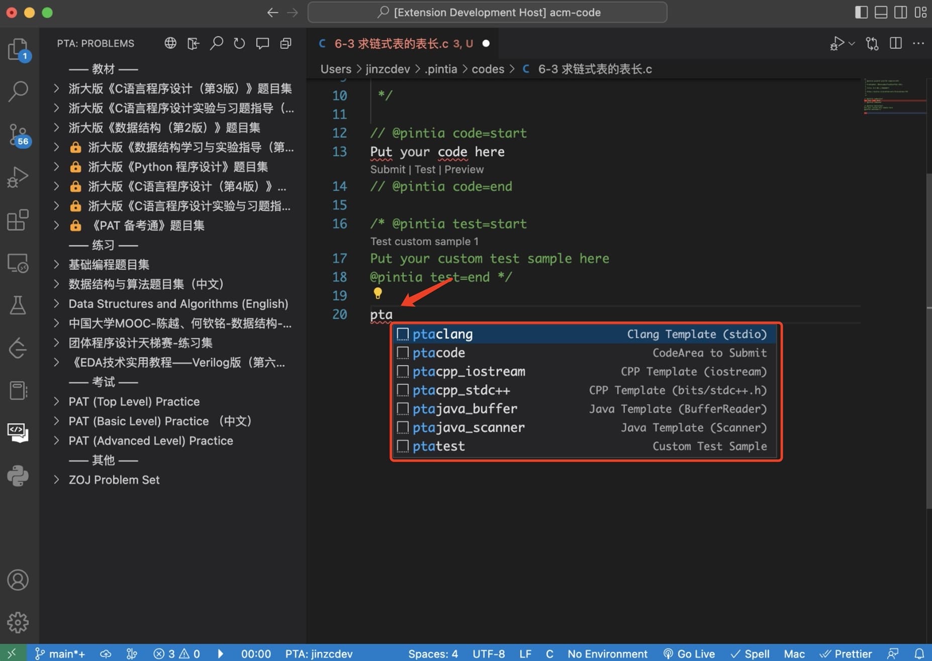Open changes compare icon in editor toolbar
The height and width of the screenshot is (661, 932).
[872, 43]
